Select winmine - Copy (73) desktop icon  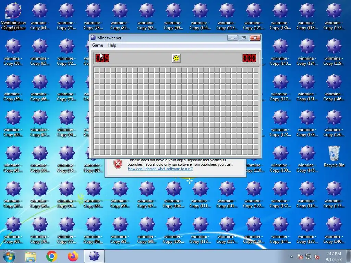pyautogui.click(x=66, y=87)
